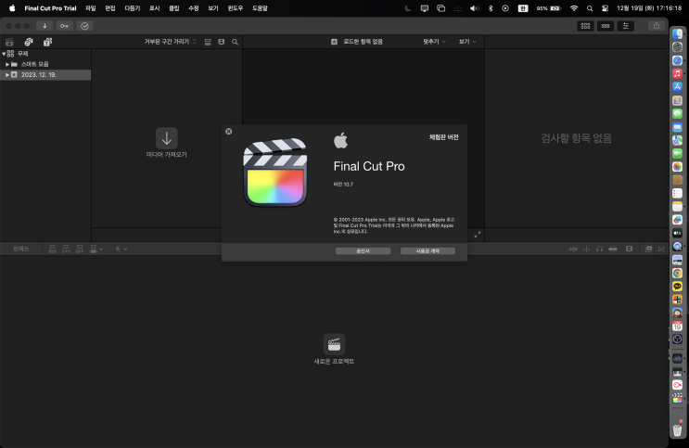Collapse the '무제' library triangle
Screen dimensions: 689x448
tap(4, 54)
